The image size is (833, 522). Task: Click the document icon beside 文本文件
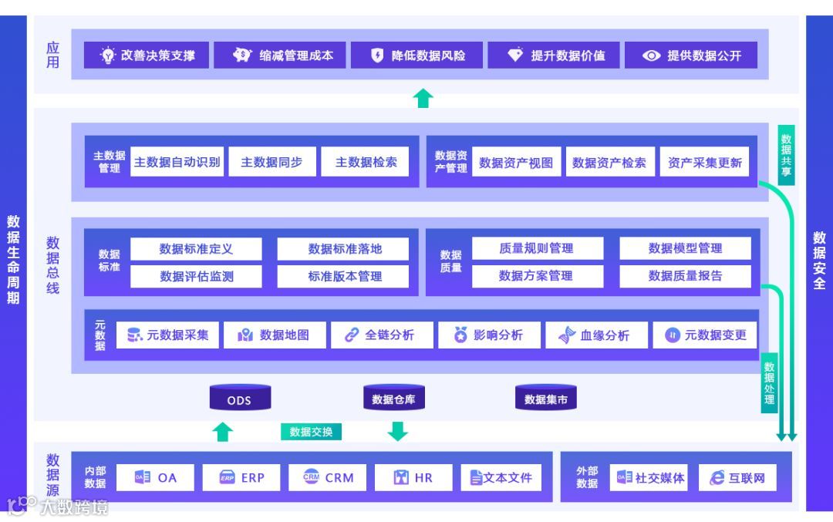[476, 478]
